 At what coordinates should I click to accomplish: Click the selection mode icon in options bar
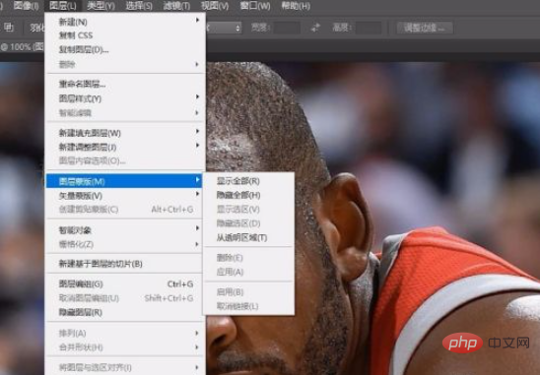[9, 28]
